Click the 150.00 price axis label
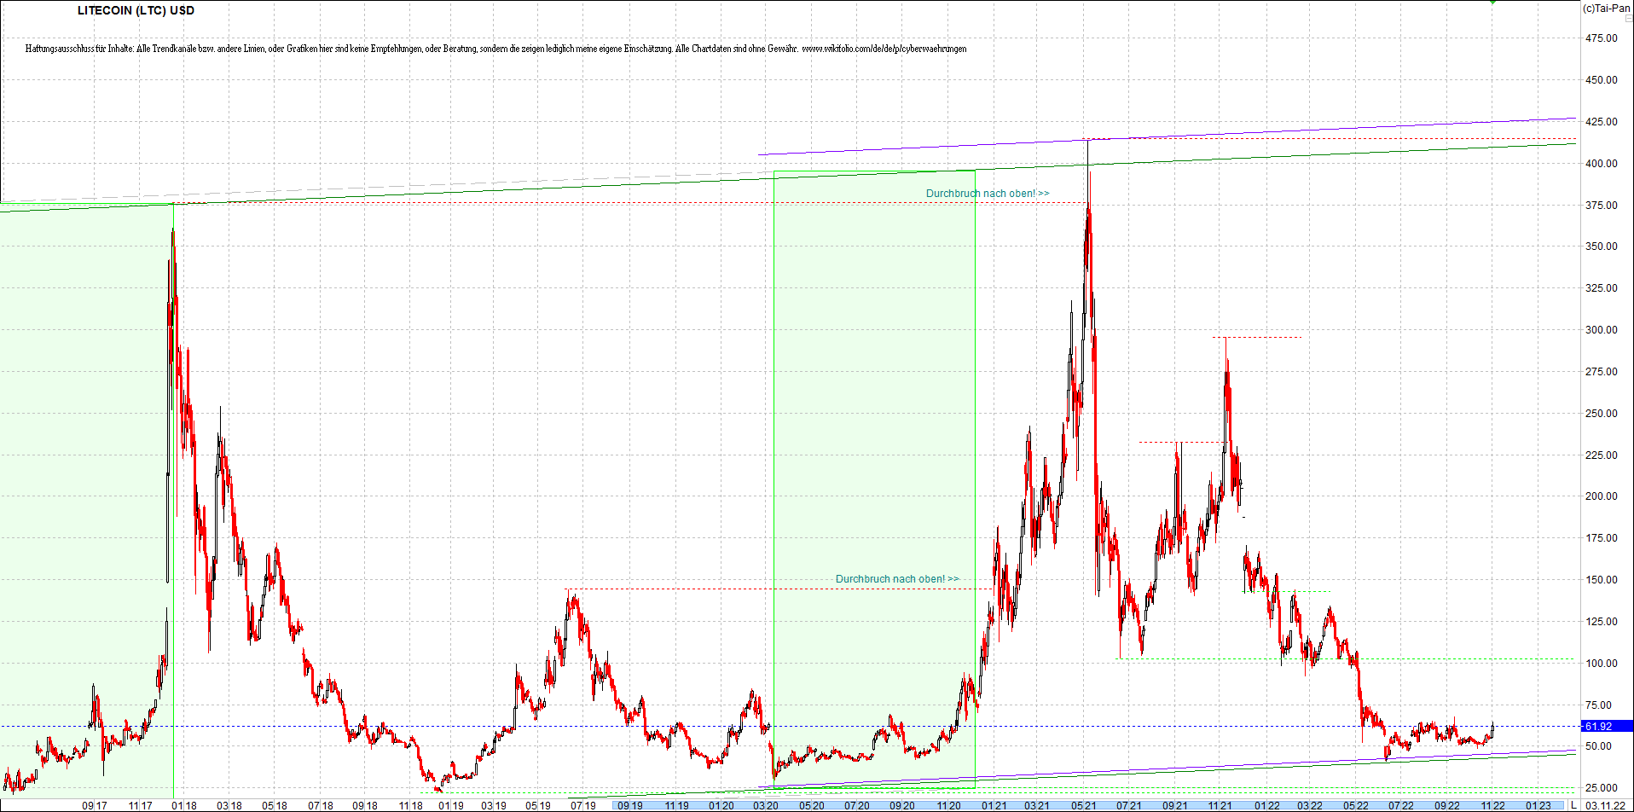This screenshot has height=812, width=1634. (1602, 580)
